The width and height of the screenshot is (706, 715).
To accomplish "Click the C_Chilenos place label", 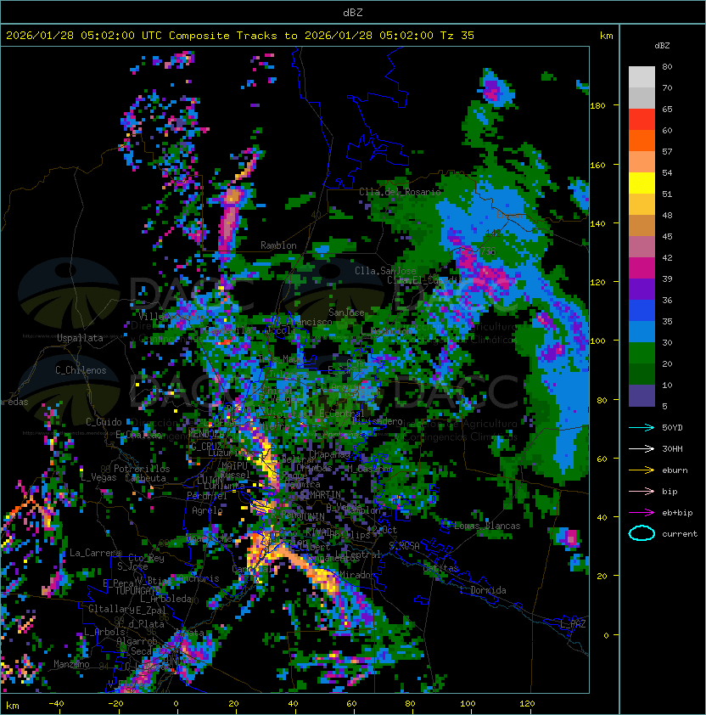I will (81, 370).
